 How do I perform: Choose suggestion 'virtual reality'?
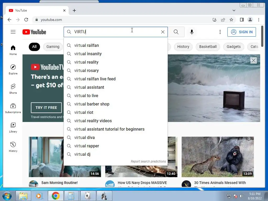[116, 62]
